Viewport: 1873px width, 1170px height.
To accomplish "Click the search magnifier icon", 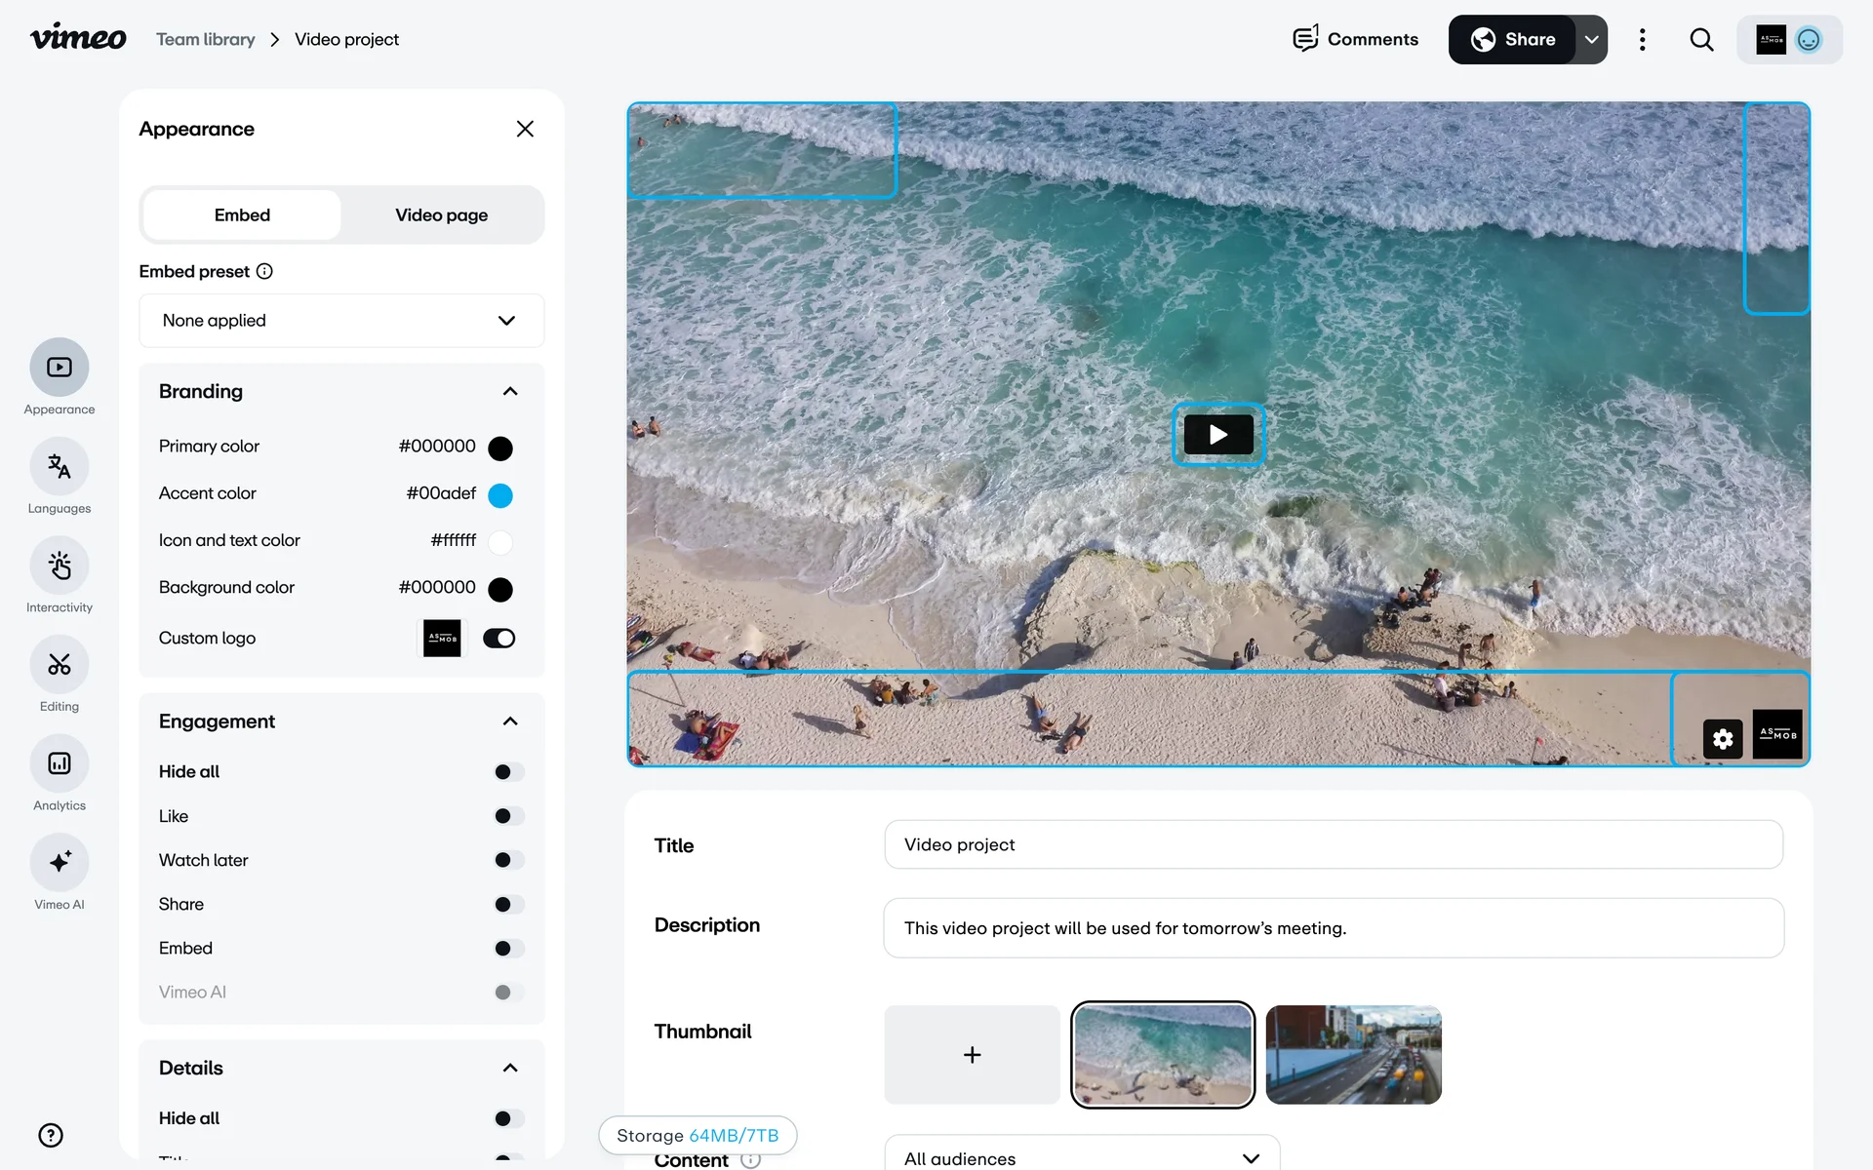I will pos(1701,40).
